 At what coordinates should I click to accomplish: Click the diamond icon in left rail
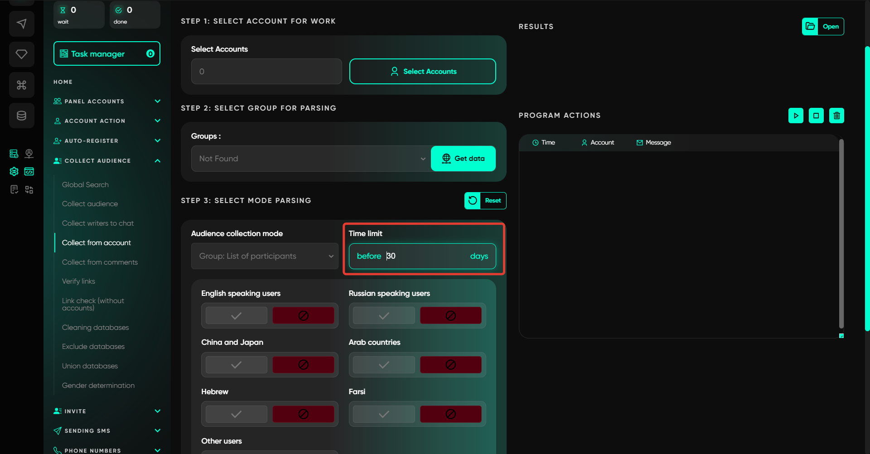tap(21, 54)
